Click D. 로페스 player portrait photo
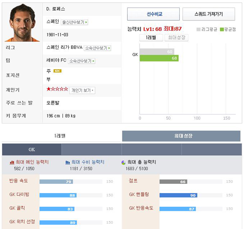The image size is (244, 229). 22,22
